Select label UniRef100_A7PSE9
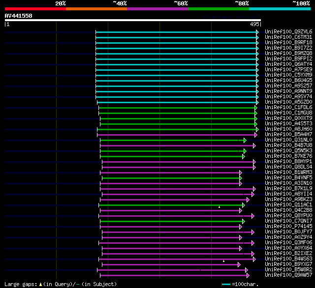315x288 pixels. coord(288,70)
